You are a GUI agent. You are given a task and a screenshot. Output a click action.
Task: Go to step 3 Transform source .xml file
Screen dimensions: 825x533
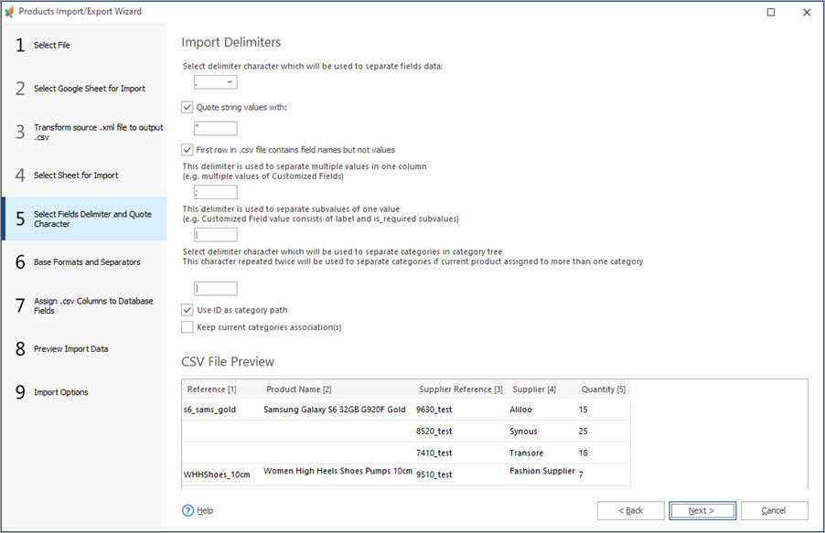pyautogui.click(x=84, y=132)
